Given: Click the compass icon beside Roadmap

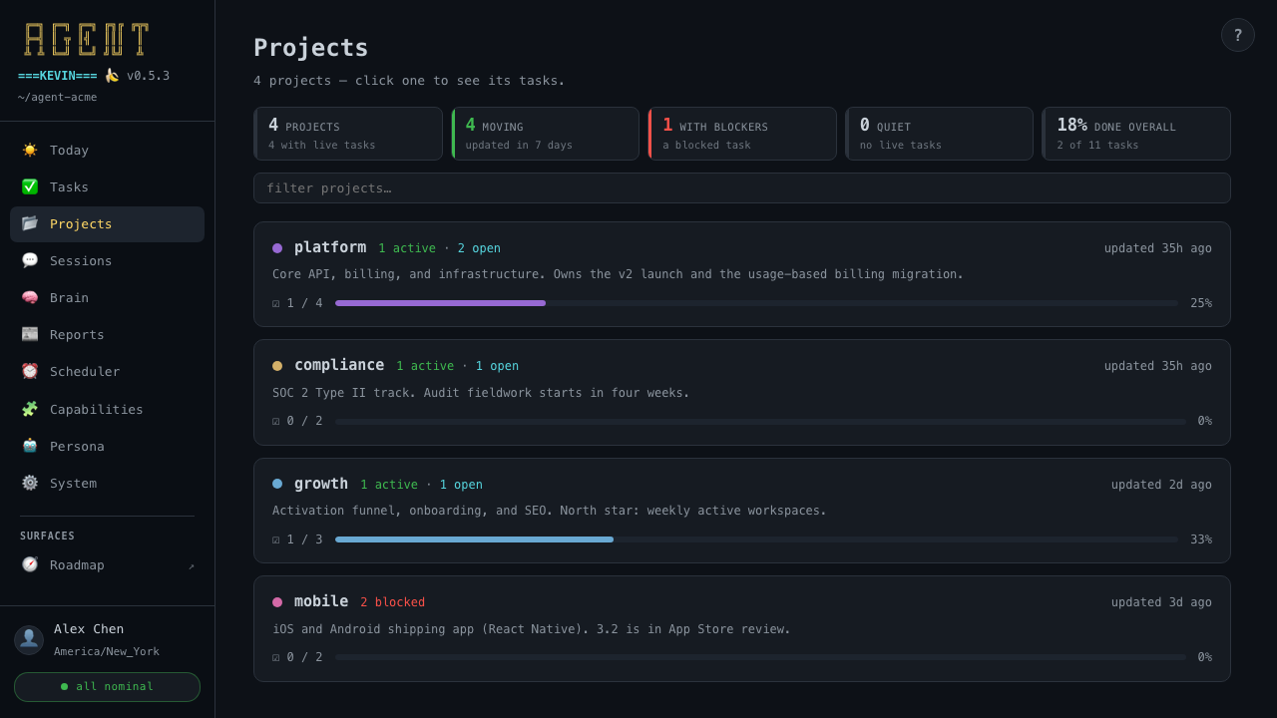Looking at the screenshot, I should pos(30,564).
